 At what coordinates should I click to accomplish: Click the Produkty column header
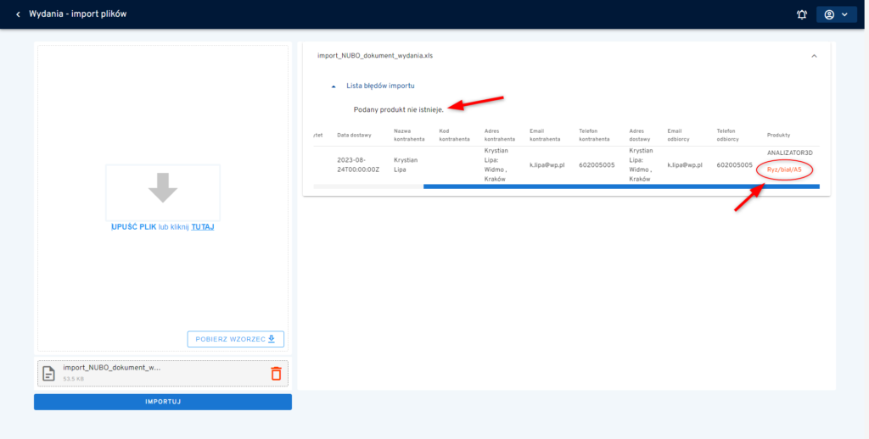(778, 135)
